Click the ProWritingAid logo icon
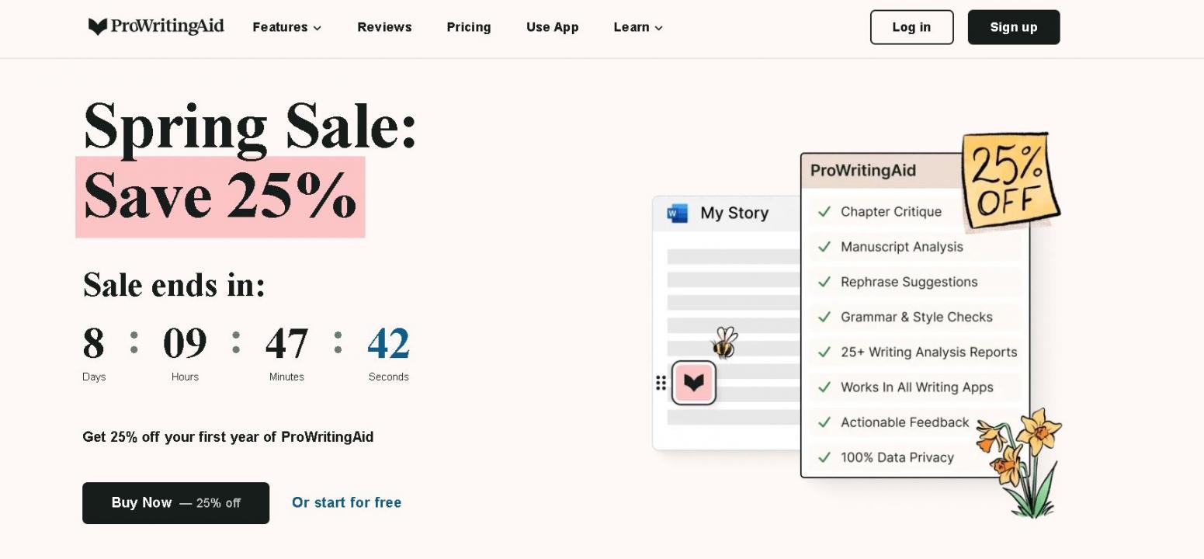Viewport: 1204px width, 559px height. [x=98, y=27]
